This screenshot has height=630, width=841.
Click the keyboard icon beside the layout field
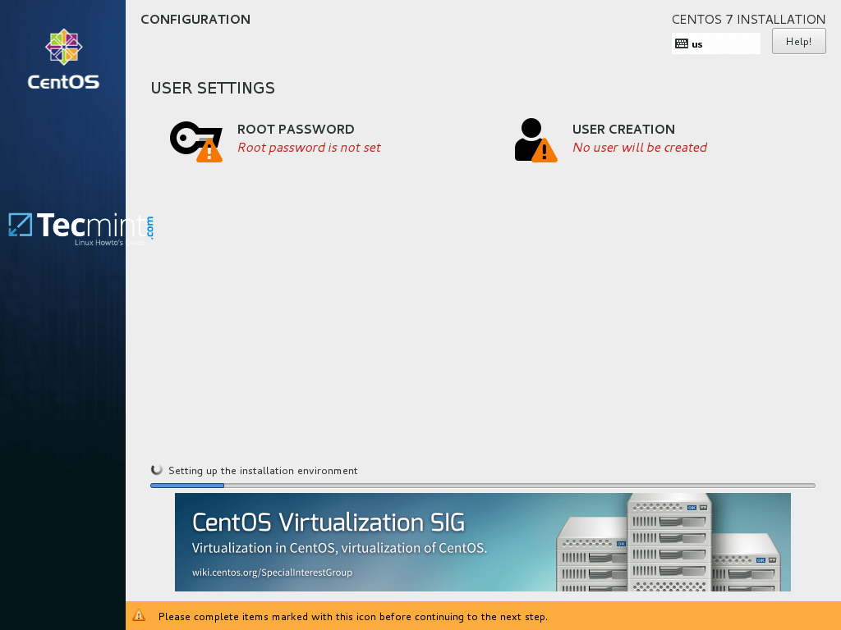point(682,43)
